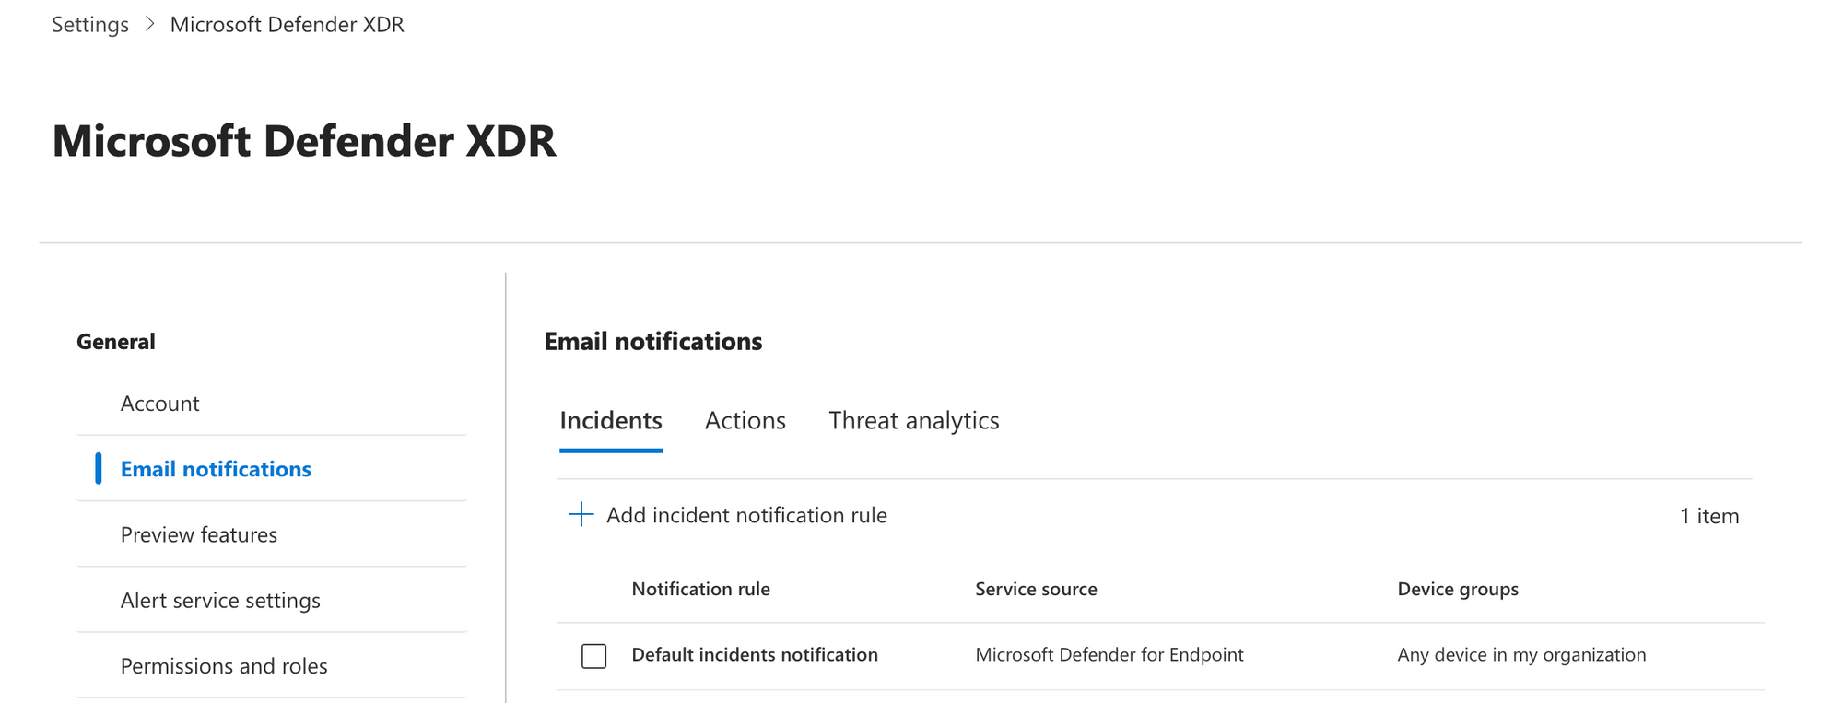This screenshot has width=1843, height=703.
Task: Click the breadcrumb chevron separator
Action: click(x=150, y=25)
